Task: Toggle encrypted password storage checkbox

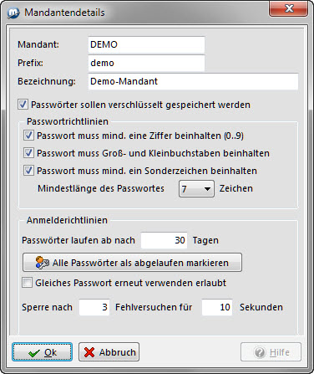Action: point(23,105)
